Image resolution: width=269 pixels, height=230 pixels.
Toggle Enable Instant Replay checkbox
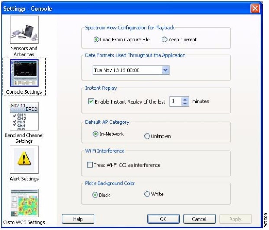[x=91, y=101]
